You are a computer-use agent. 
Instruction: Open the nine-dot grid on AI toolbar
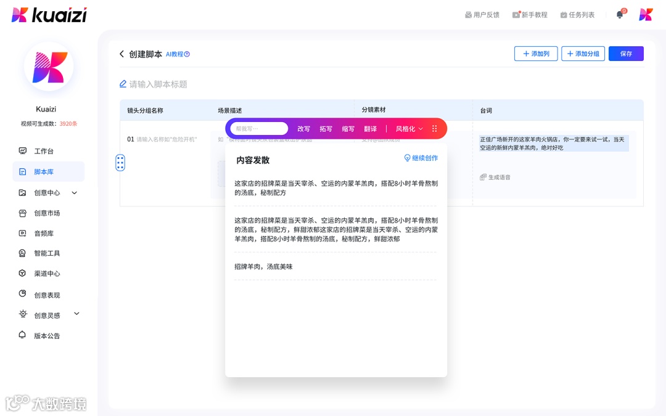click(x=435, y=128)
